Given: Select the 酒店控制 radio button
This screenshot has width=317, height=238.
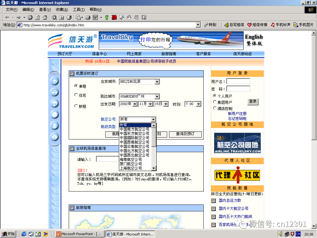Looking at the screenshot, I should point(215,108).
